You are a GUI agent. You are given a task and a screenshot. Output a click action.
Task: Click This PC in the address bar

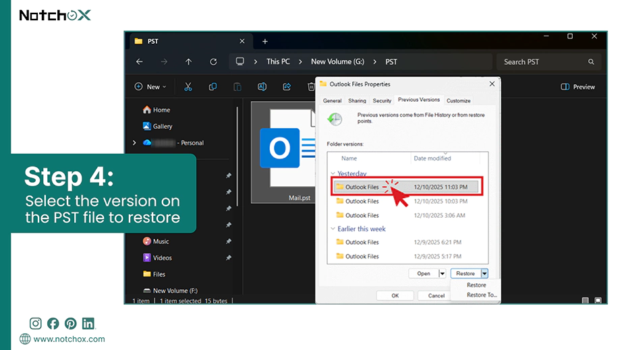click(x=278, y=62)
